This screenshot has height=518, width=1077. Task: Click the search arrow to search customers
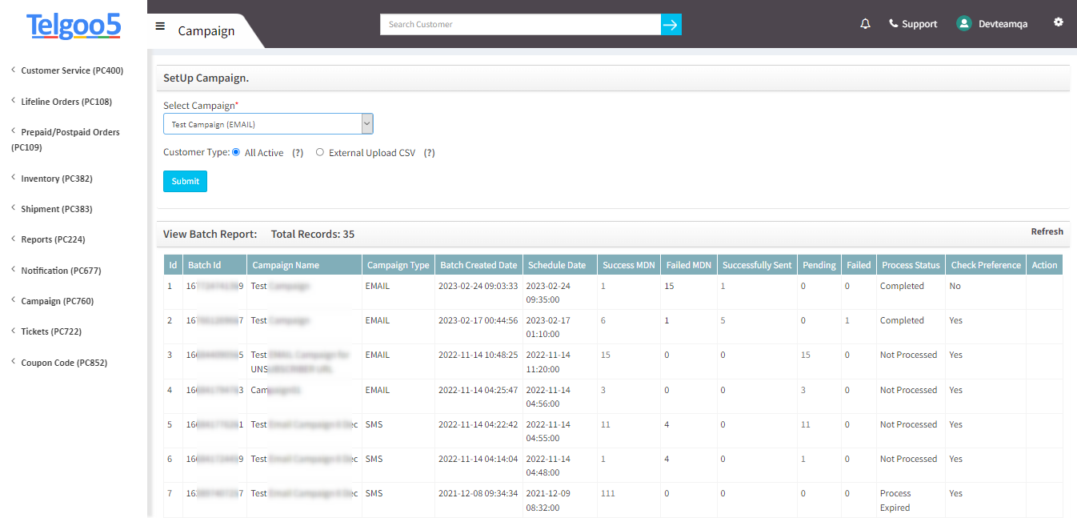(x=671, y=24)
